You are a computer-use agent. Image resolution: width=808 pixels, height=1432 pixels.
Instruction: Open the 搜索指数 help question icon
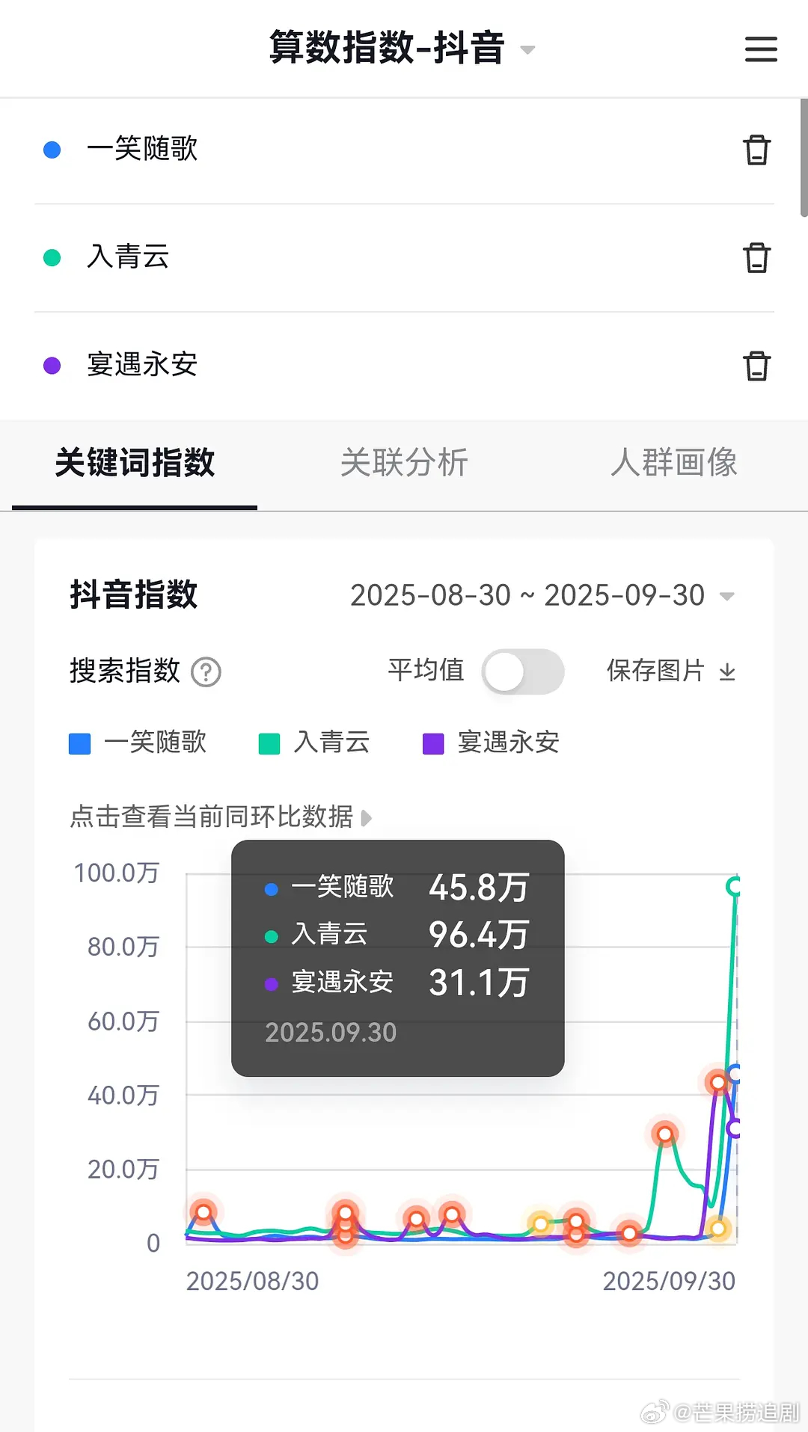pos(206,672)
